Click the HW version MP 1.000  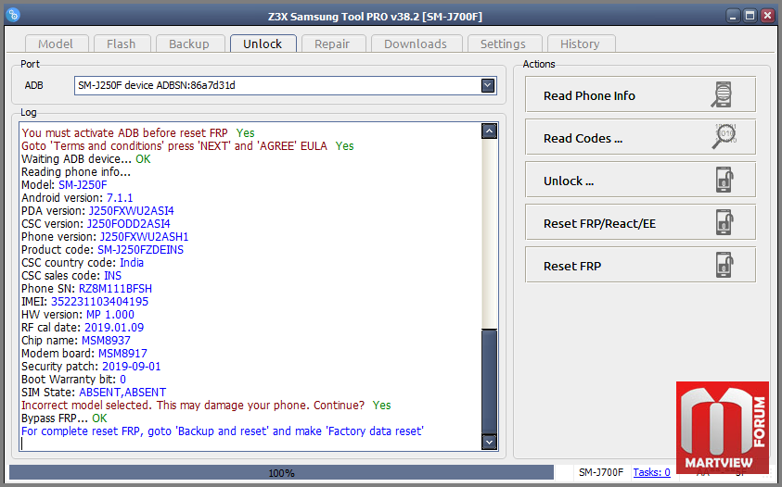click(x=110, y=314)
